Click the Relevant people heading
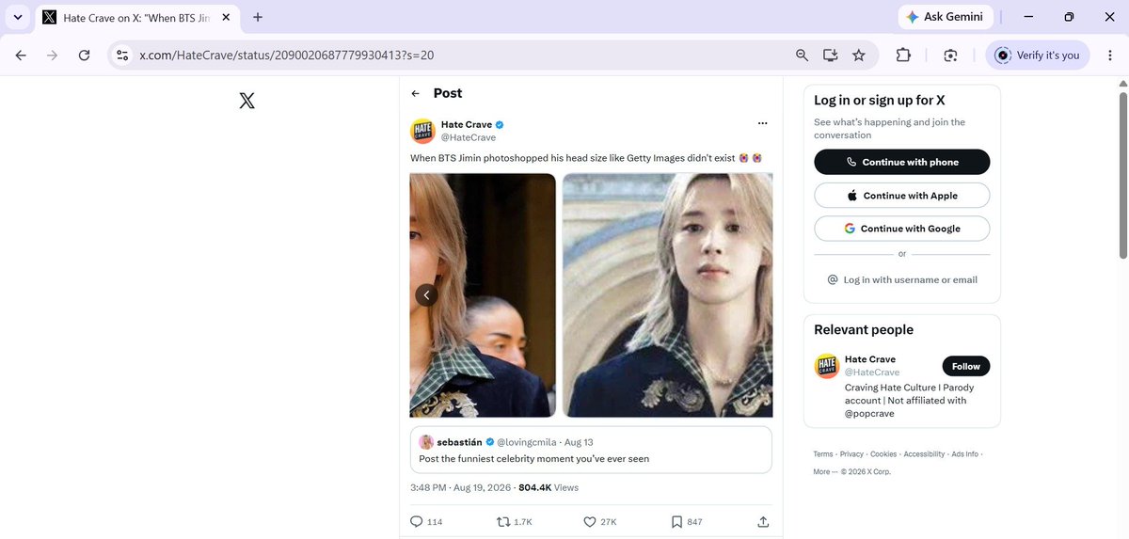The image size is (1129, 539). pyautogui.click(x=864, y=330)
